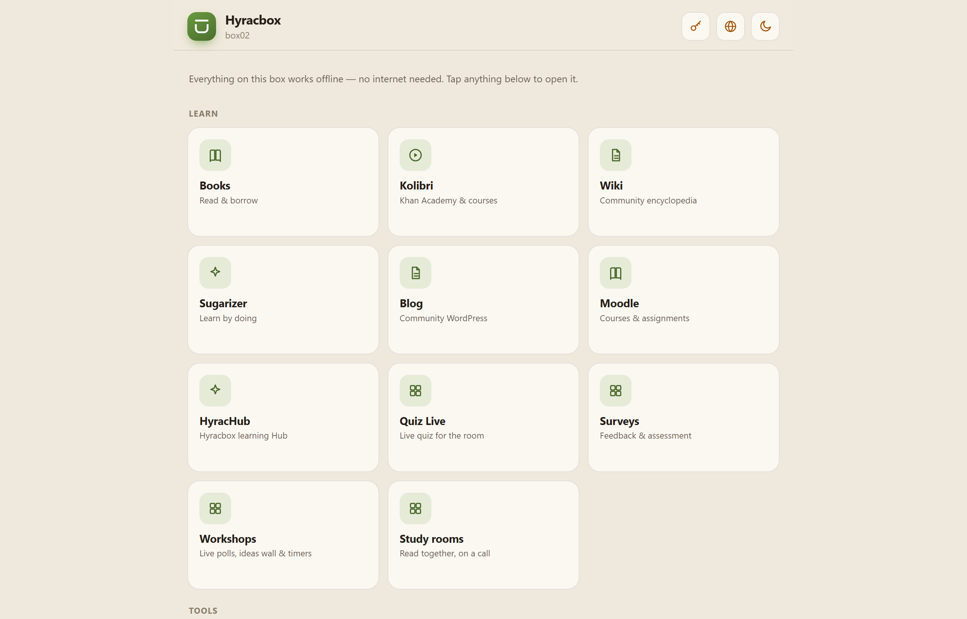Screen dimensions: 967x619
Task: Open the Blog title link
Action: click(x=411, y=303)
